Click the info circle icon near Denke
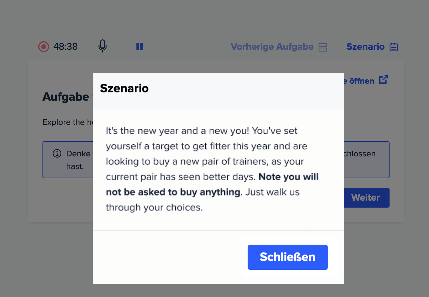The width and height of the screenshot is (429, 297). [57, 153]
